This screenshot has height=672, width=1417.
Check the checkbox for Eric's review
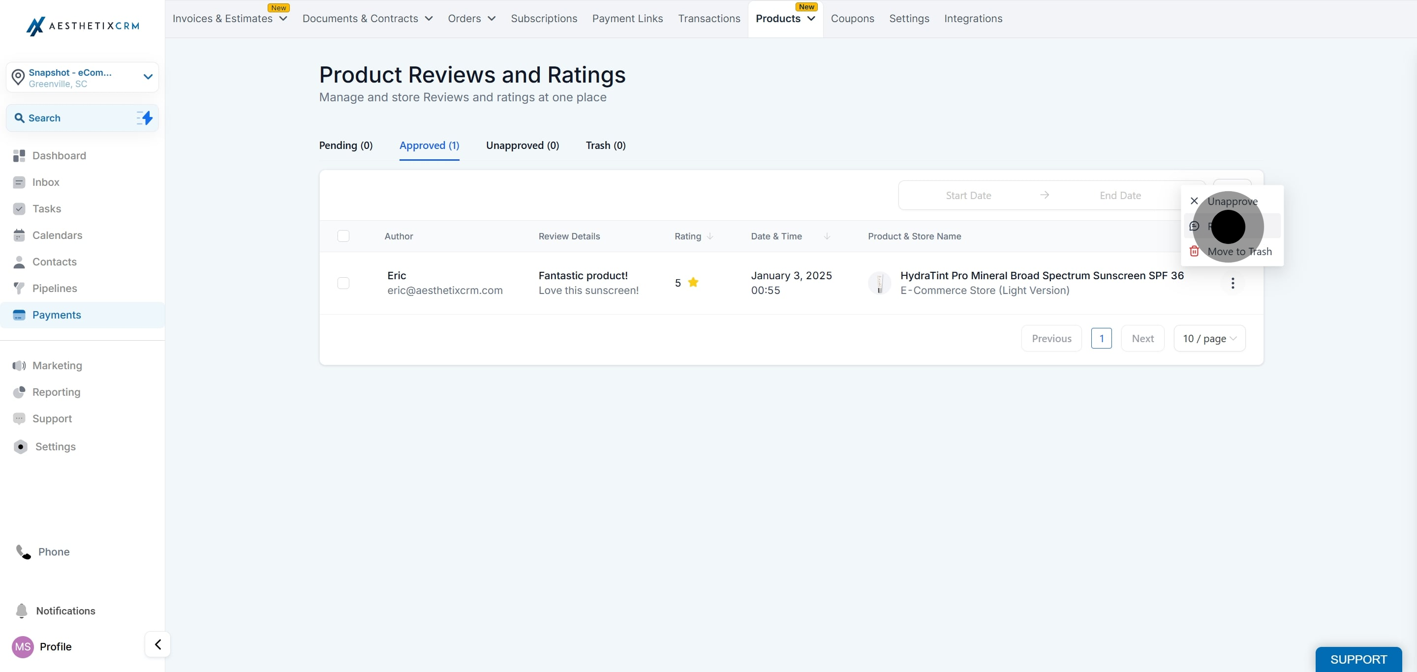coord(343,283)
